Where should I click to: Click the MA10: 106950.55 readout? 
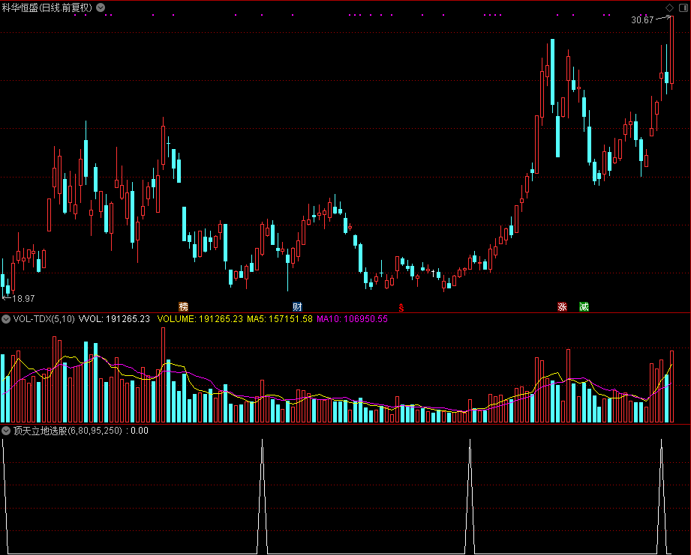click(352, 319)
